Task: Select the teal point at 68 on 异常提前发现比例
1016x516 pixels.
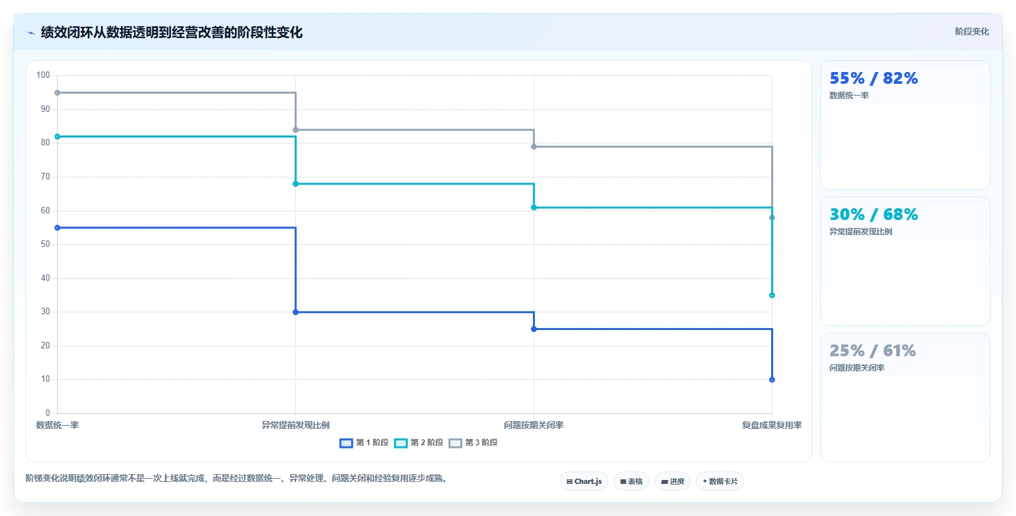Action: [x=296, y=184]
